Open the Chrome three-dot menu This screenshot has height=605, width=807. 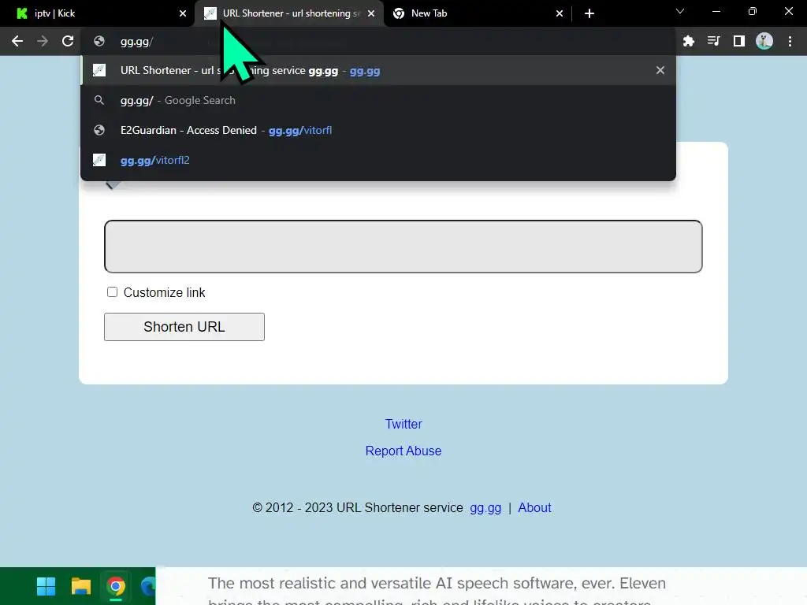tap(790, 41)
